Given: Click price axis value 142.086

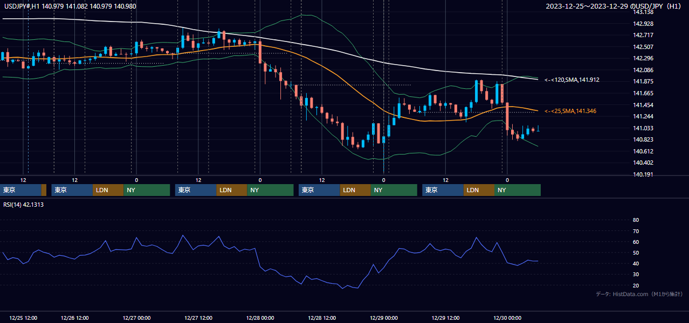Looking at the screenshot, I should pos(643,70).
